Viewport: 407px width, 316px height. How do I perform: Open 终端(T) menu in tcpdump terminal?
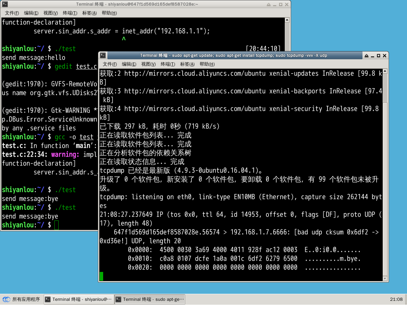167,64
